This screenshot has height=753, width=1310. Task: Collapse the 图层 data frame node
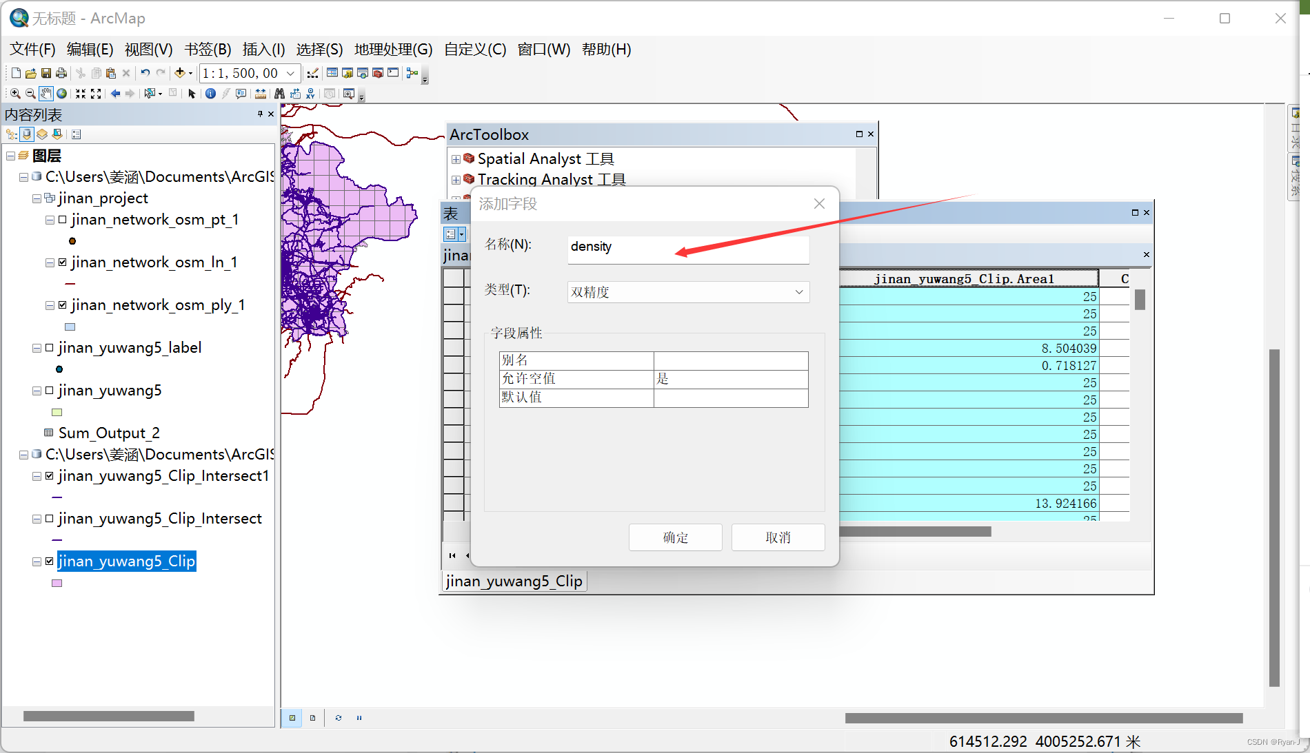[x=10, y=156]
